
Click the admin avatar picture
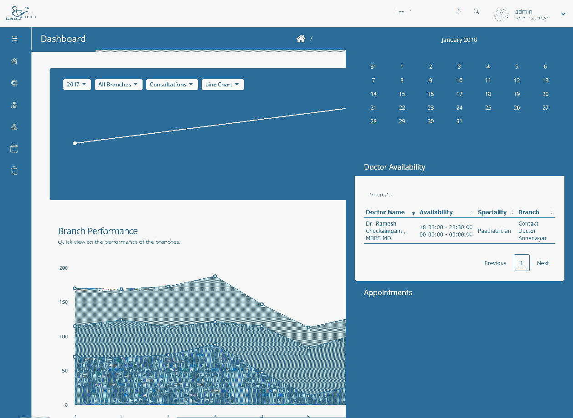pyautogui.click(x=501, y=15)
